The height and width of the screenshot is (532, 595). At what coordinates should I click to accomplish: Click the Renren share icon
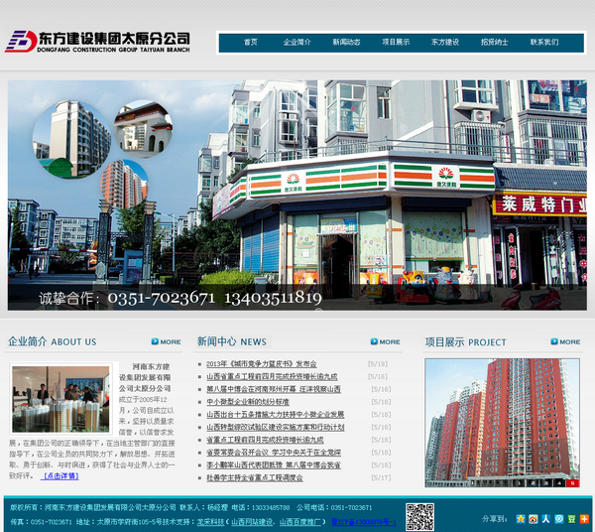point(546,518)
